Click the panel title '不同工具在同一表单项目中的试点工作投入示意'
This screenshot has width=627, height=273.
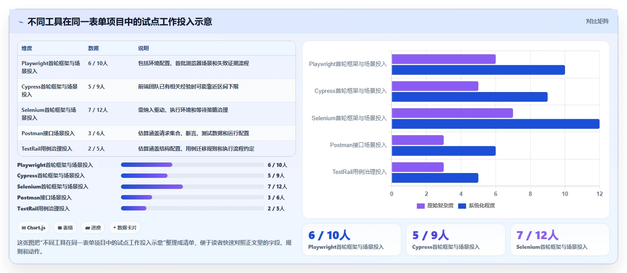pyautogui.click(x=120, y=22)
